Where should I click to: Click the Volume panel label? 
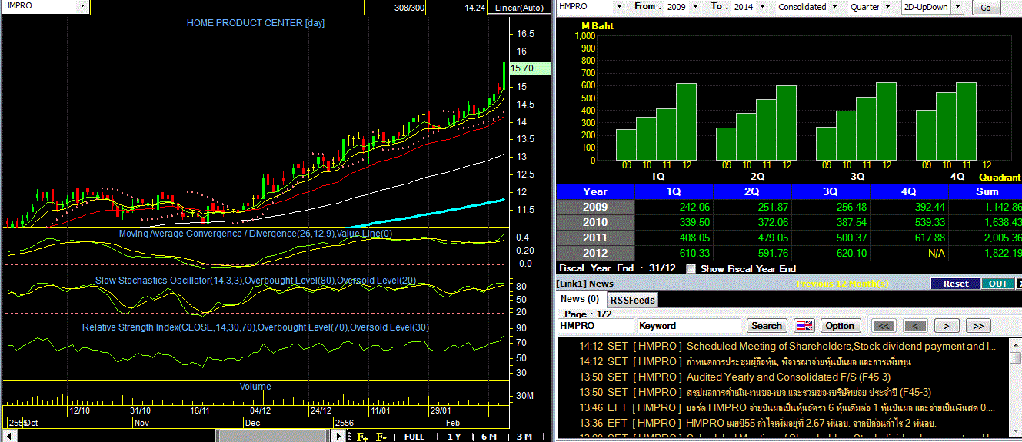tap(255, 387)
